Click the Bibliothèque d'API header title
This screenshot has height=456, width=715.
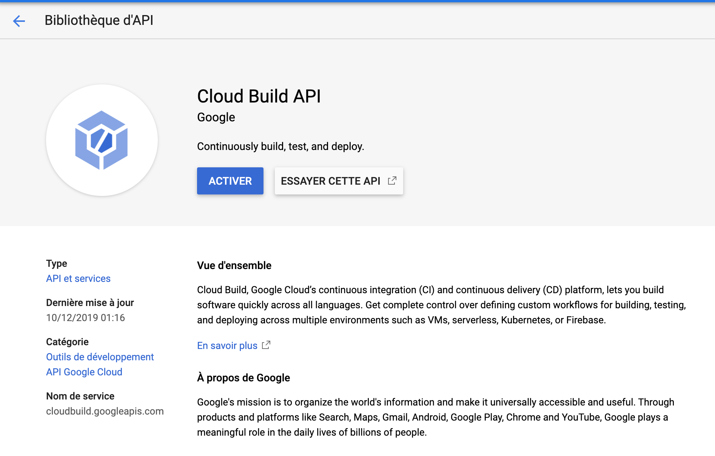(99, 20)
